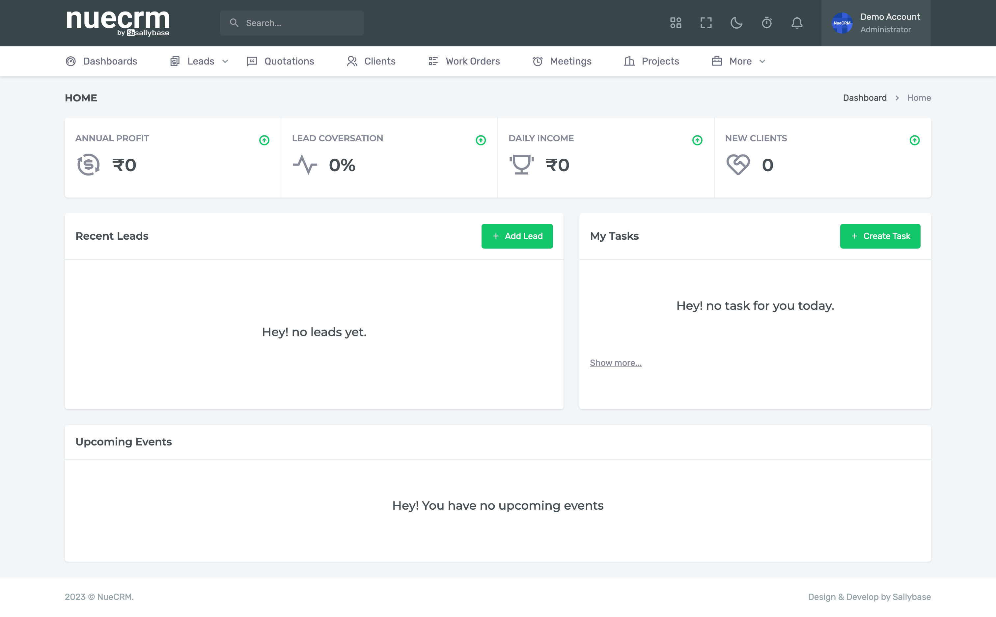Open the timer stopwatch icon
The image size is (996, 617).
766,23
